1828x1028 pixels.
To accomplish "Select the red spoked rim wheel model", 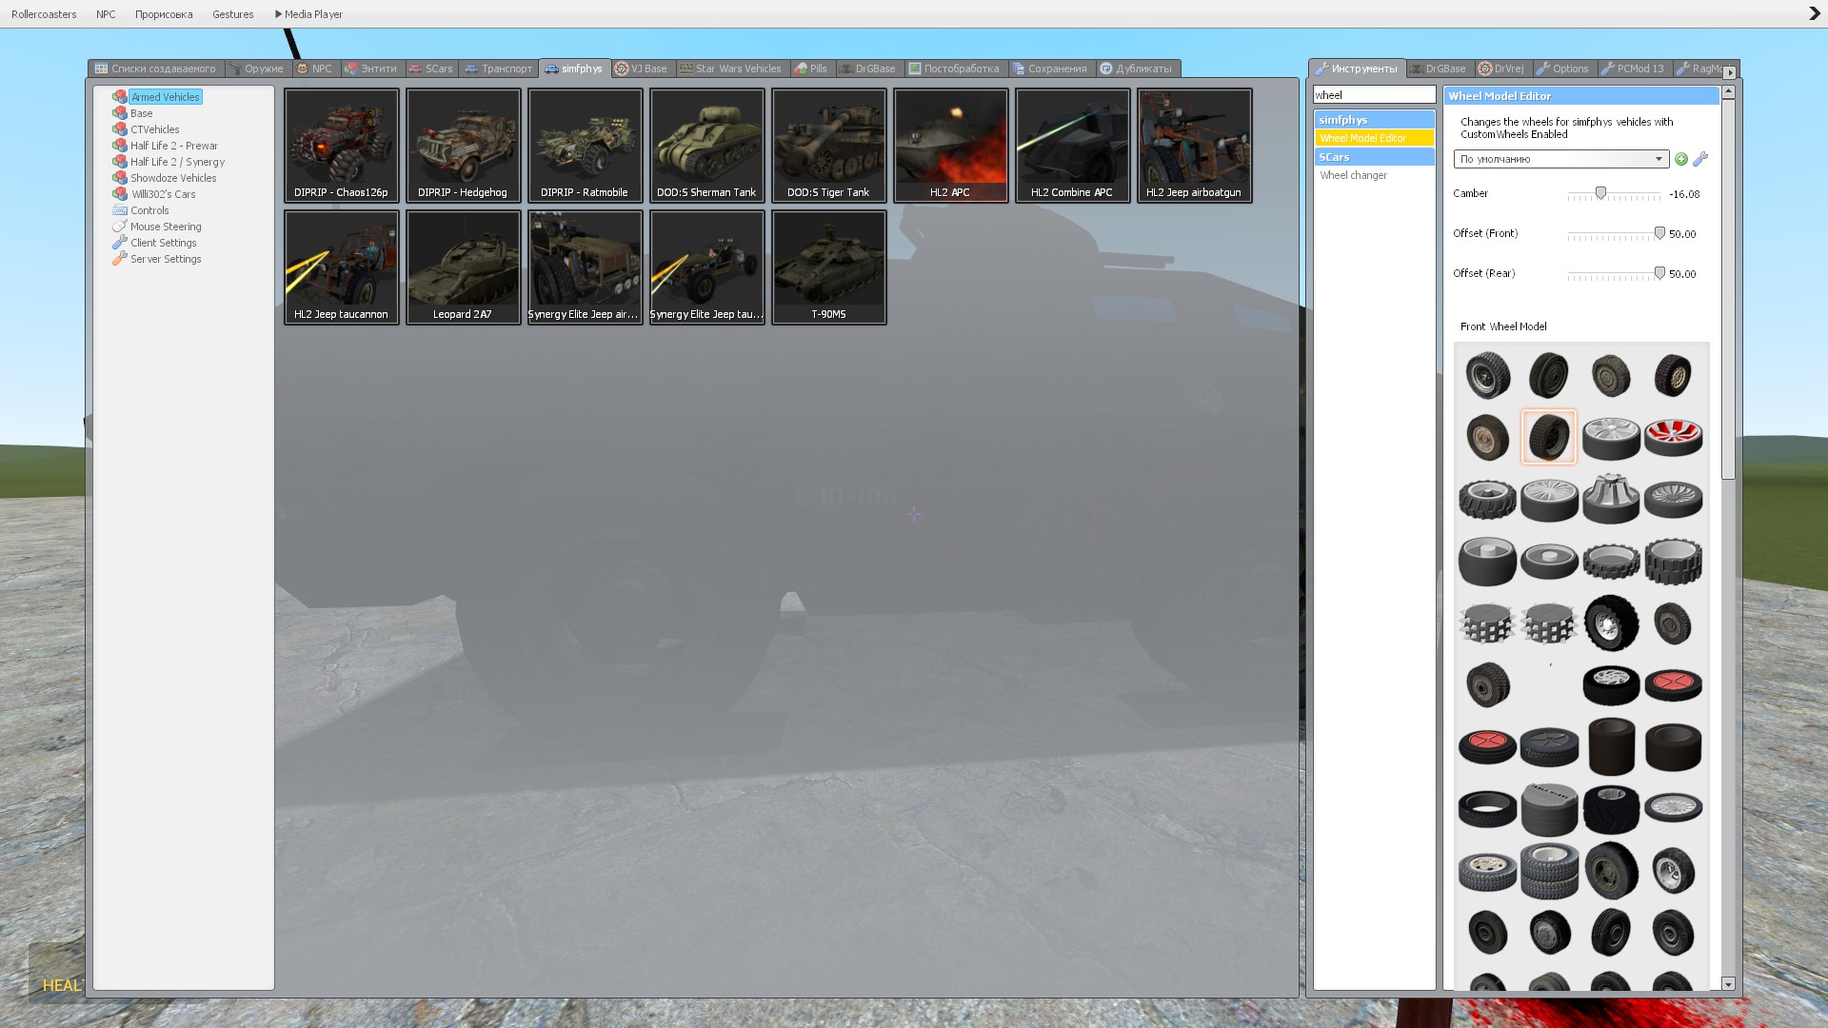I will click(1673, 438).
